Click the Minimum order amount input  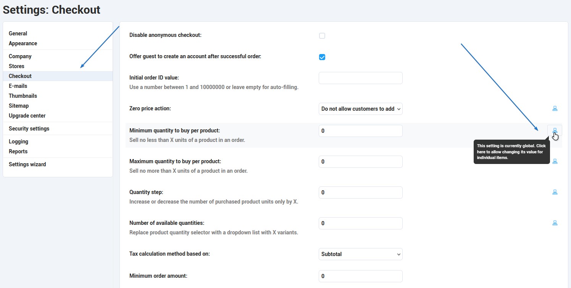361,276
